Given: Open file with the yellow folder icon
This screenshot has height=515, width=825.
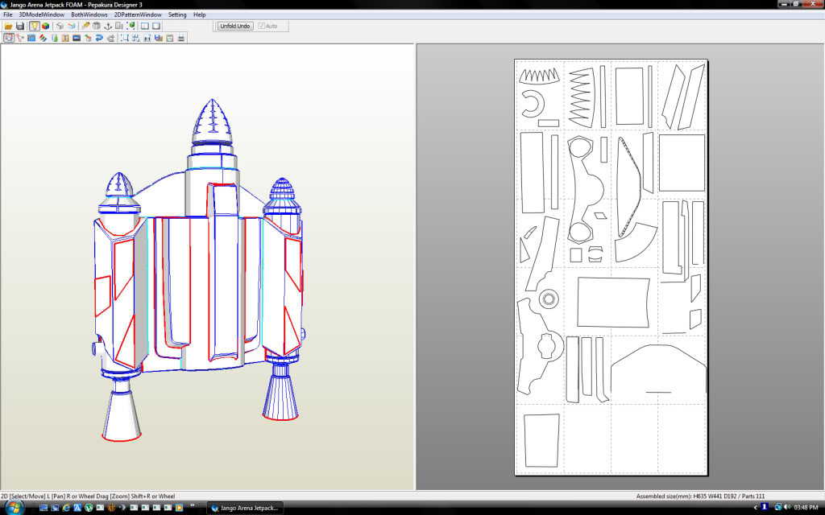Looking at the screenshot, I should pos(8,26).
